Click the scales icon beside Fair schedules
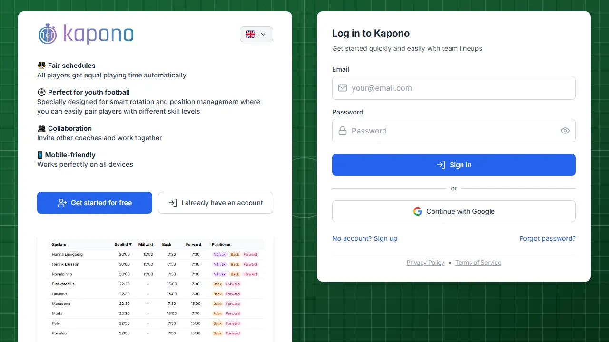Viewport: 609px width, 342px height. point(41,65)
